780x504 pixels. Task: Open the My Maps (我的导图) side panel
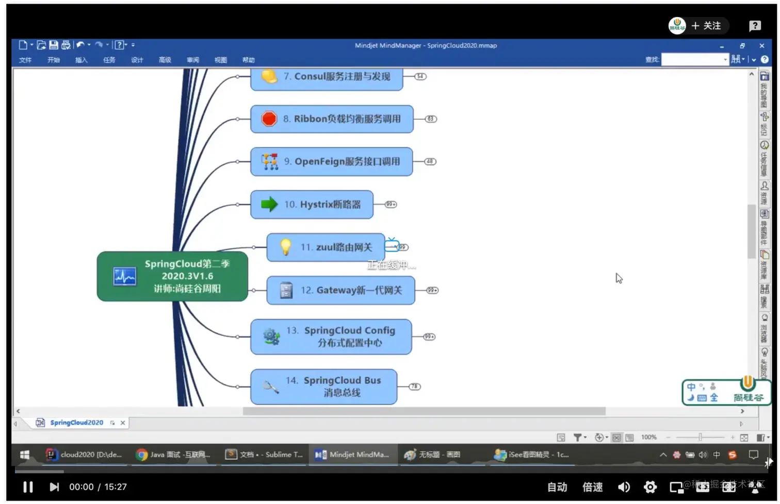(765, 90)
